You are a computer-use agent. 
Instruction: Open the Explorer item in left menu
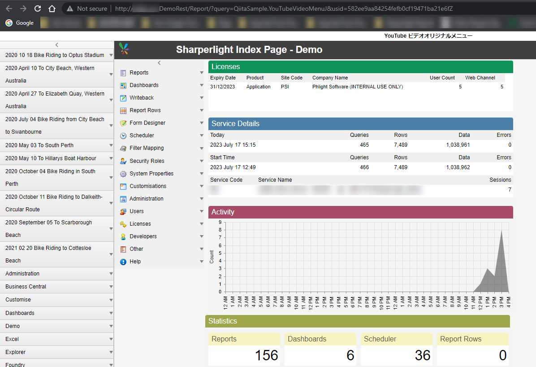click(x=15, y=352)
